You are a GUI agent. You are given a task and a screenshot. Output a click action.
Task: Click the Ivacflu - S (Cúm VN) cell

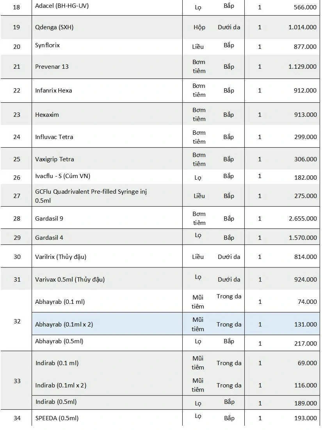(x=62, y=176)
